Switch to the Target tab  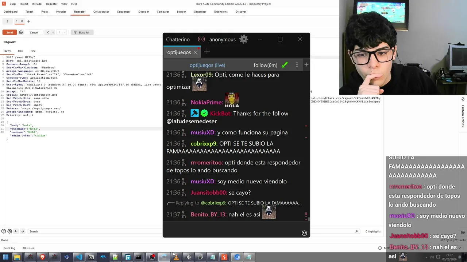(x=29, y=12)
